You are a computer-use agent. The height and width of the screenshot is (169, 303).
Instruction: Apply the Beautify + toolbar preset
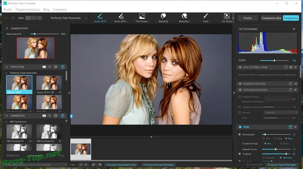coord(184,18)
